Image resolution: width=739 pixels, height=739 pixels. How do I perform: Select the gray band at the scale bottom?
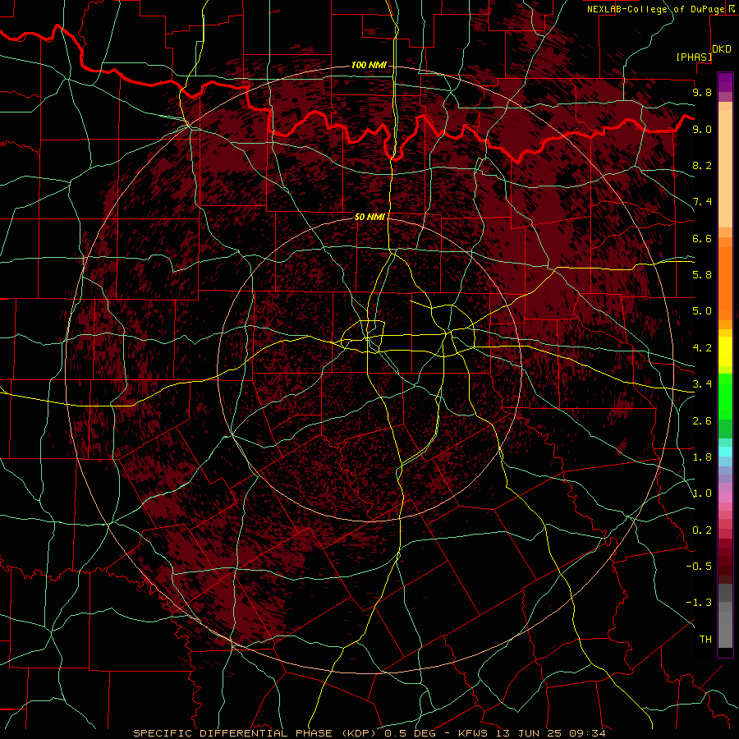point(725,629)
